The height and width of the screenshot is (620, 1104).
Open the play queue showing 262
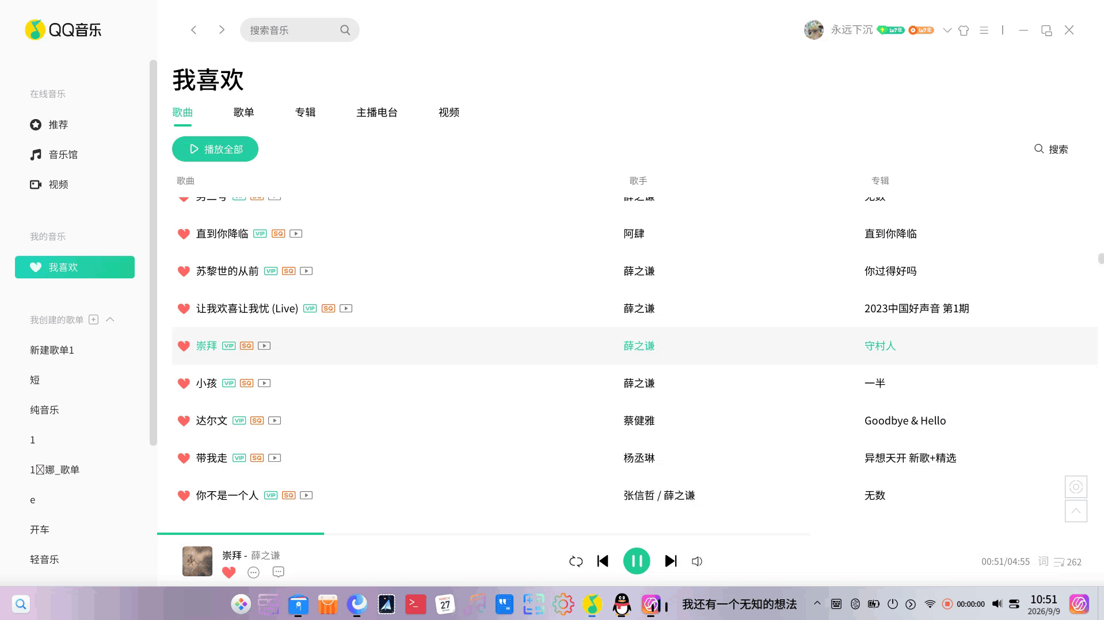[x=1068, y=562]
